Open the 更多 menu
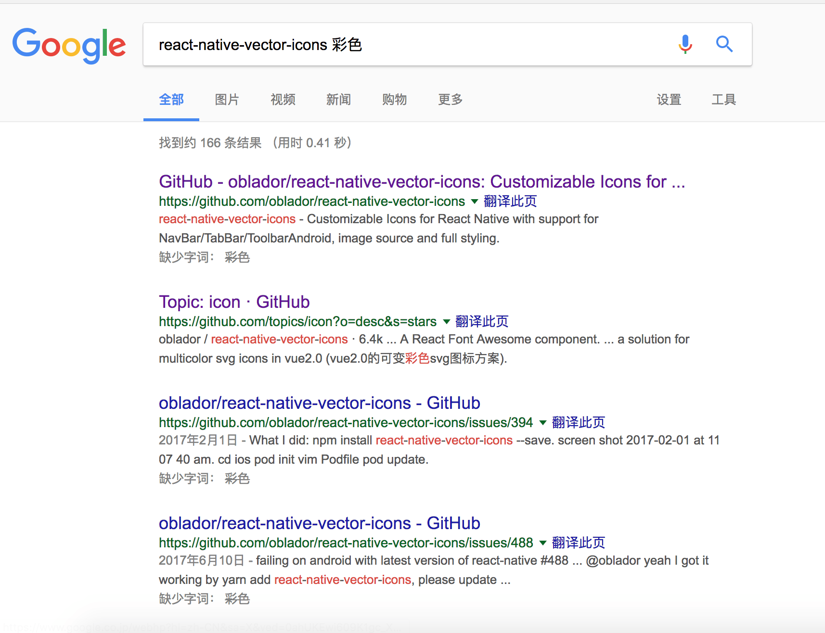This screenshot has height=633, width=825. click(451, 100)
